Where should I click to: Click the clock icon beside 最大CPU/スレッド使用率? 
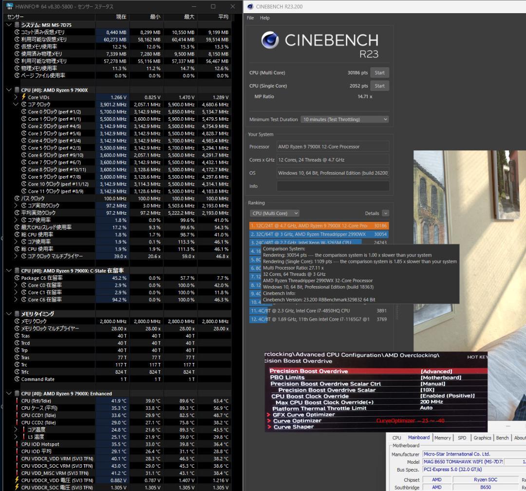[x=17, y=227]
